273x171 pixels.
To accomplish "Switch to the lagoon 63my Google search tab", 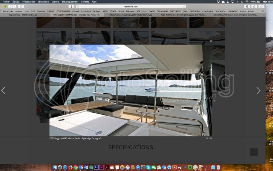I will click(x=23, y=15).
